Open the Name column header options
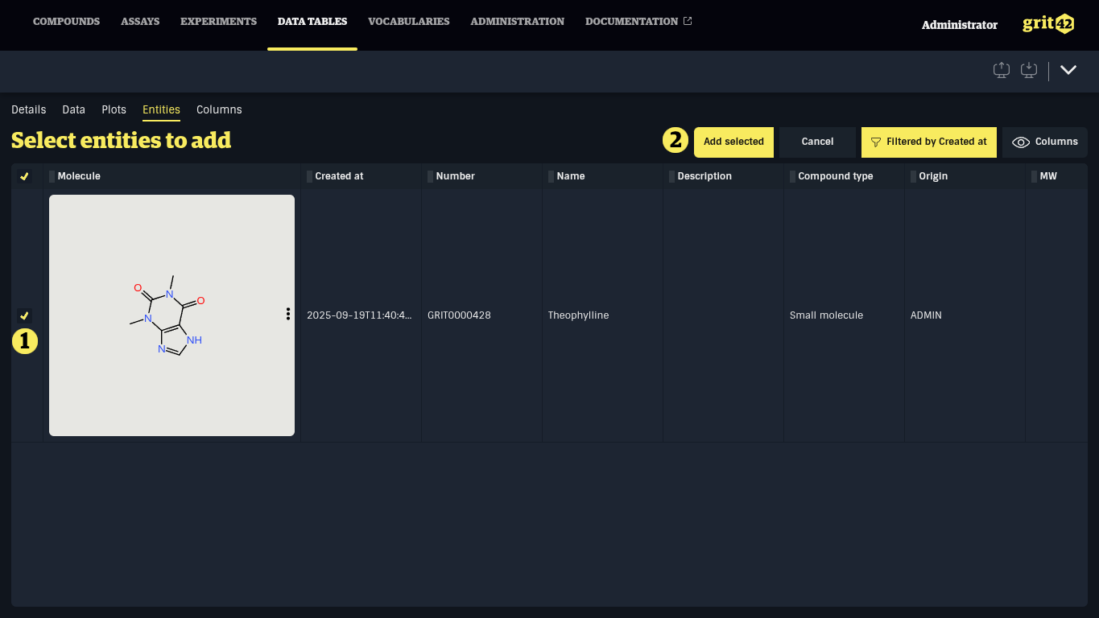The image size is (1099, 618). pyautogui.click(x=549, y=176)
